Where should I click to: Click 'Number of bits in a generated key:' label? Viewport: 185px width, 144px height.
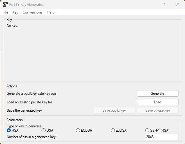pos(32,137)
